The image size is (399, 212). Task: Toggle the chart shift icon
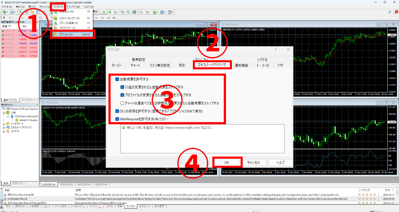coord(147,12)
